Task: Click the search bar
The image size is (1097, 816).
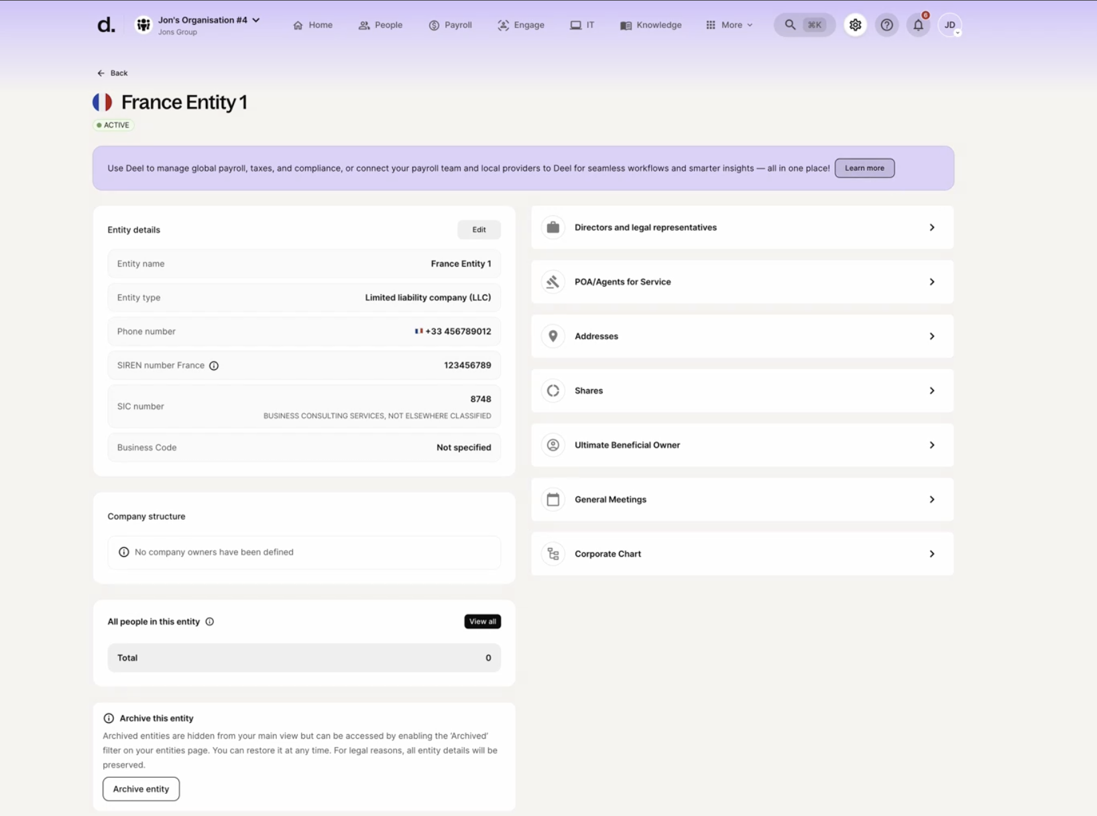Action: click(x=804, y=25)
